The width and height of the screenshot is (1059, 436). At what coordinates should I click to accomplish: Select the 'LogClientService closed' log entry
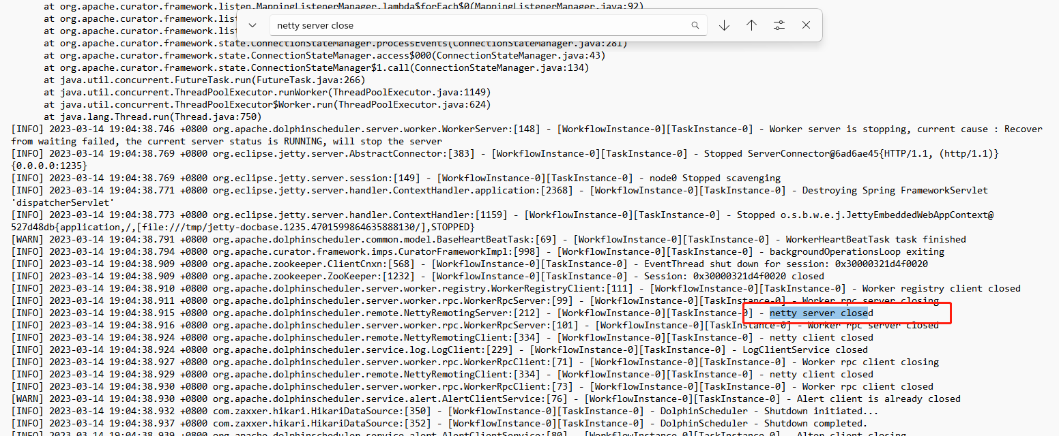pyautogui.click(x=478, y=349)
